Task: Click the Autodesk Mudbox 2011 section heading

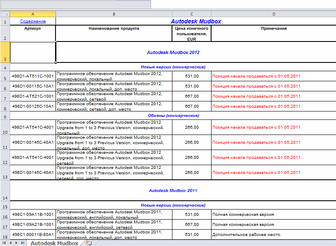Action: 173,191
